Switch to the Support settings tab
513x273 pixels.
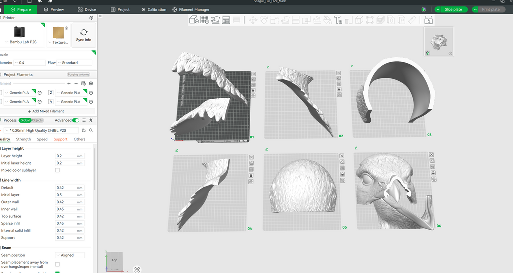tap(60, 139)
